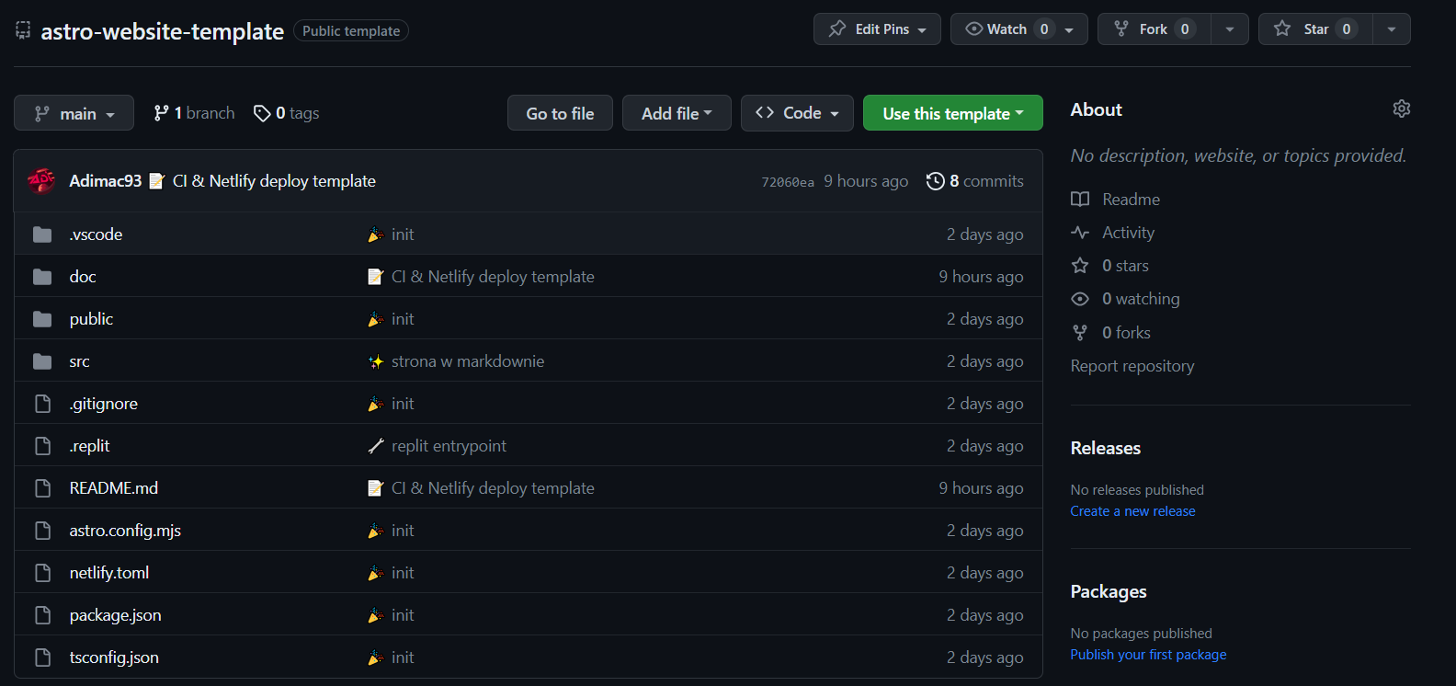Click the book icon next to Readme
This screenshot has width=1456, height=686.
pyautogui.click(x=1080, y=200)
